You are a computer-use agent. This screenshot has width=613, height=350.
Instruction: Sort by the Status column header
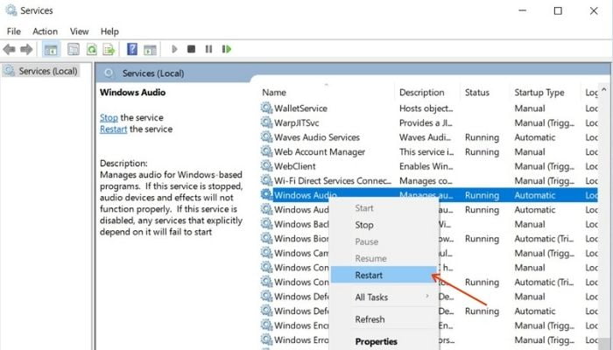tap(477, 93)
